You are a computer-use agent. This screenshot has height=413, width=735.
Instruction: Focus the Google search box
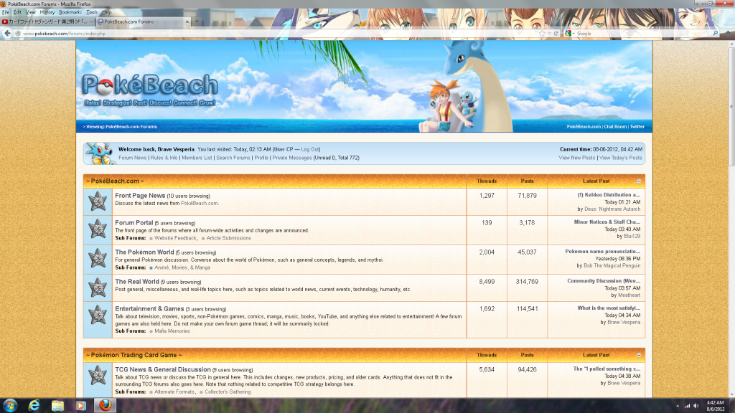tap(643, 33)
